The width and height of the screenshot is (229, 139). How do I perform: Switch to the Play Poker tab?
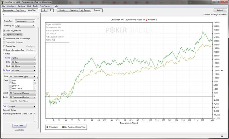[20, 10]
